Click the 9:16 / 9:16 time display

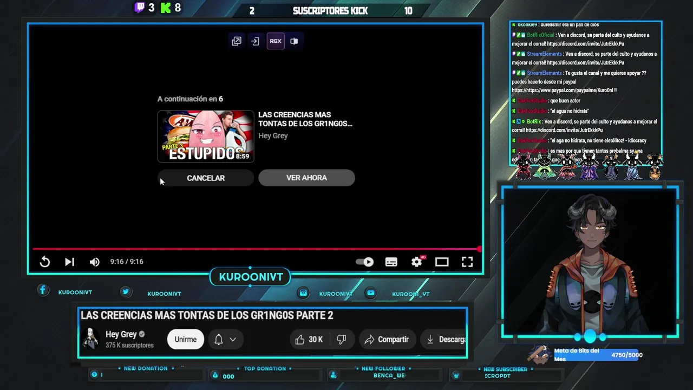coord(127,262)
